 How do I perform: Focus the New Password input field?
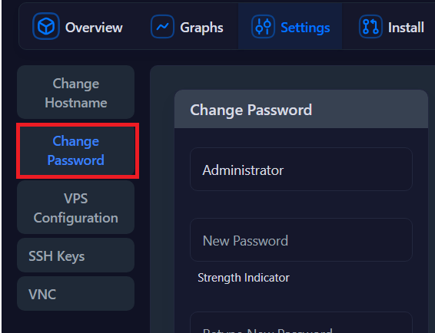(301, 239)
